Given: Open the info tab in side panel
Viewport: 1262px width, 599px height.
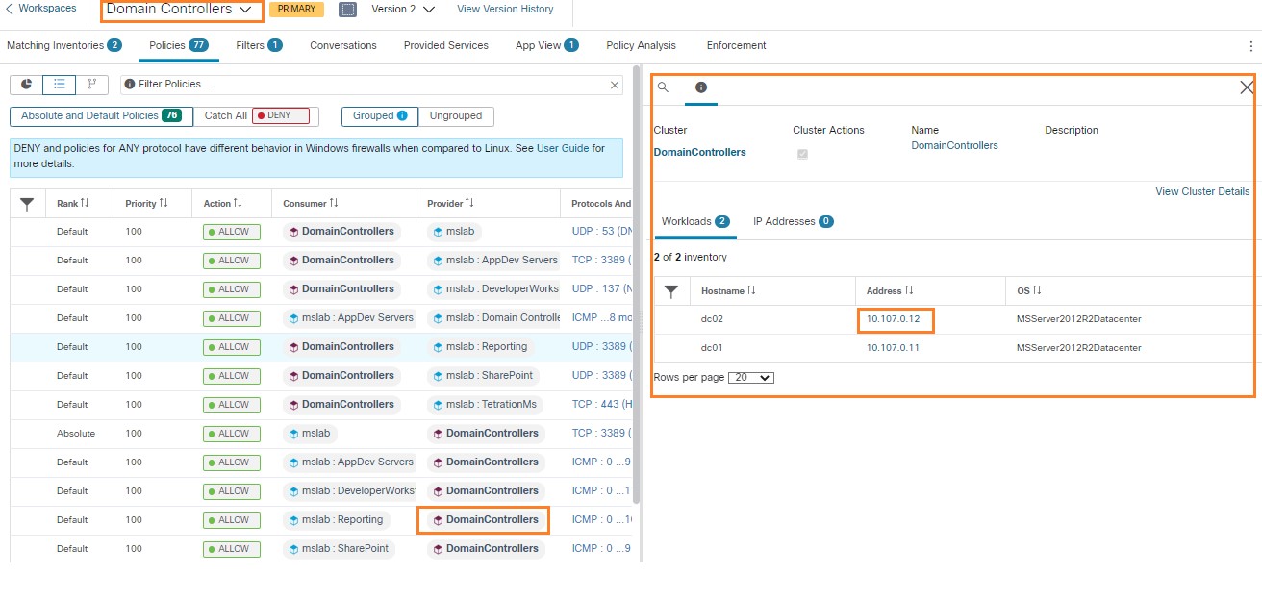Looking at the screenshot, I should click(x=700, y=87).
